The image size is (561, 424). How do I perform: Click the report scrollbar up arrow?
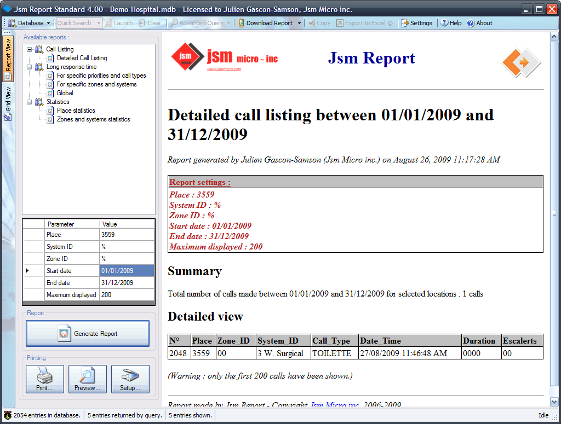554,36
